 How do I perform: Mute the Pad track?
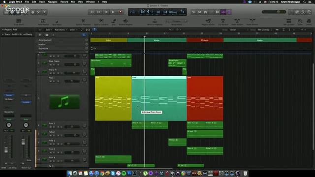tap(51, 81)
